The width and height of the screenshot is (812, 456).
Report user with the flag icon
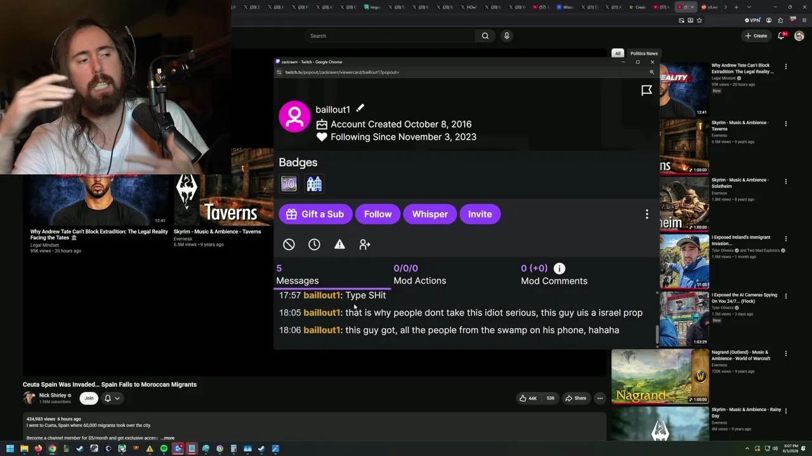[646, 91]
